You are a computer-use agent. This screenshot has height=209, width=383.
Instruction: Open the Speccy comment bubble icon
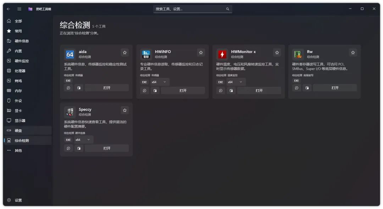[68, 148]
